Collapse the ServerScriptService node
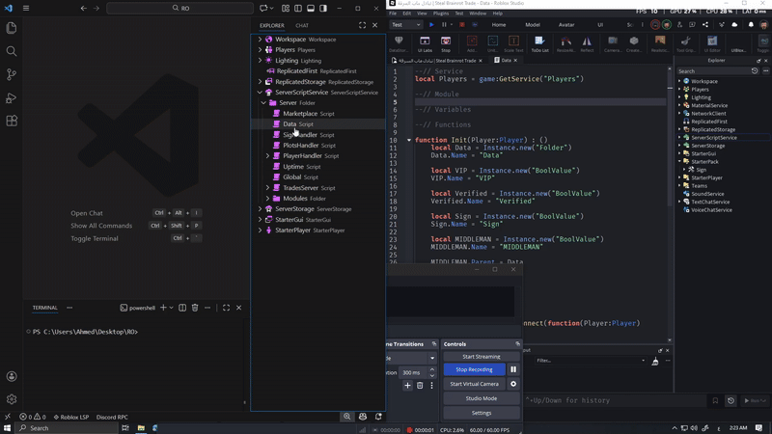Viewport: 772px width, 434px height. (x=260, y=93)
